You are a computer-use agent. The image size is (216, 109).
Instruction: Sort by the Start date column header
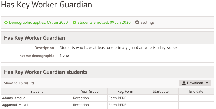pos(161,92)
